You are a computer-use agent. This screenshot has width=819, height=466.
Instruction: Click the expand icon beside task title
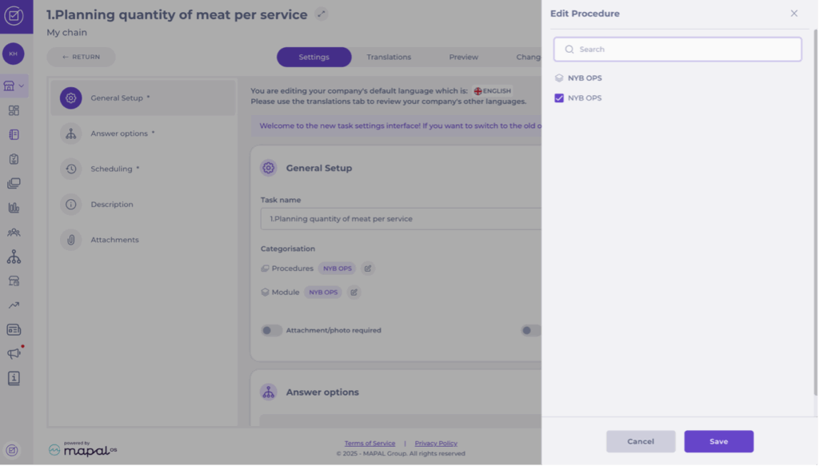[x=321, y=14]
